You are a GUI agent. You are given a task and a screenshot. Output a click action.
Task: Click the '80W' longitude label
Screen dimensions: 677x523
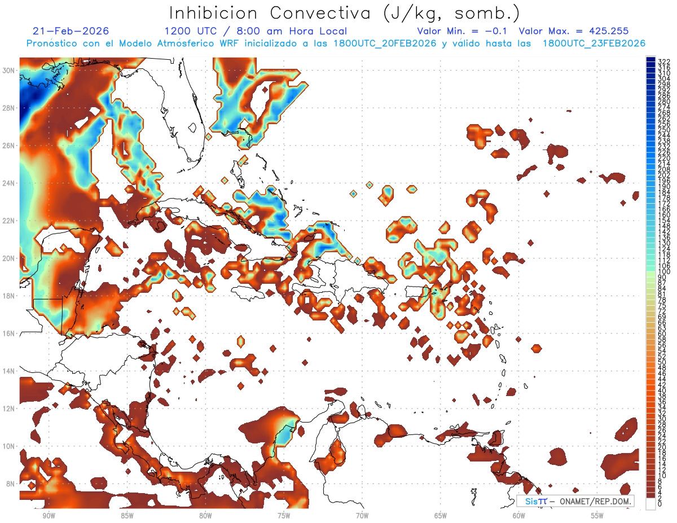[205, 516]
